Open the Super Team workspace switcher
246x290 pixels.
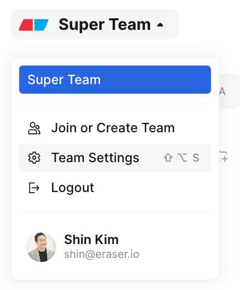pyautogui.click(x=95, y=24)
